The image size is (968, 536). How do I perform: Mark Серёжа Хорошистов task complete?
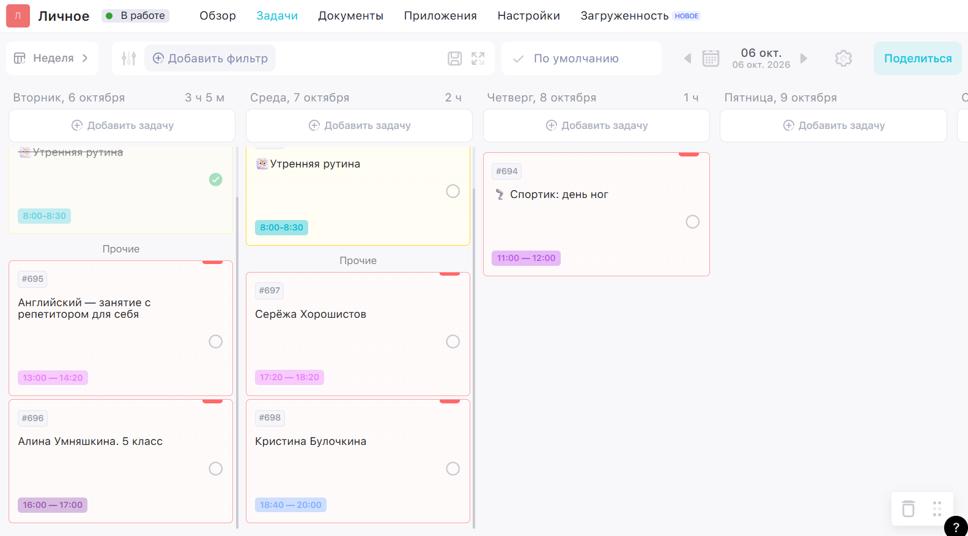(x=453, y=342)
